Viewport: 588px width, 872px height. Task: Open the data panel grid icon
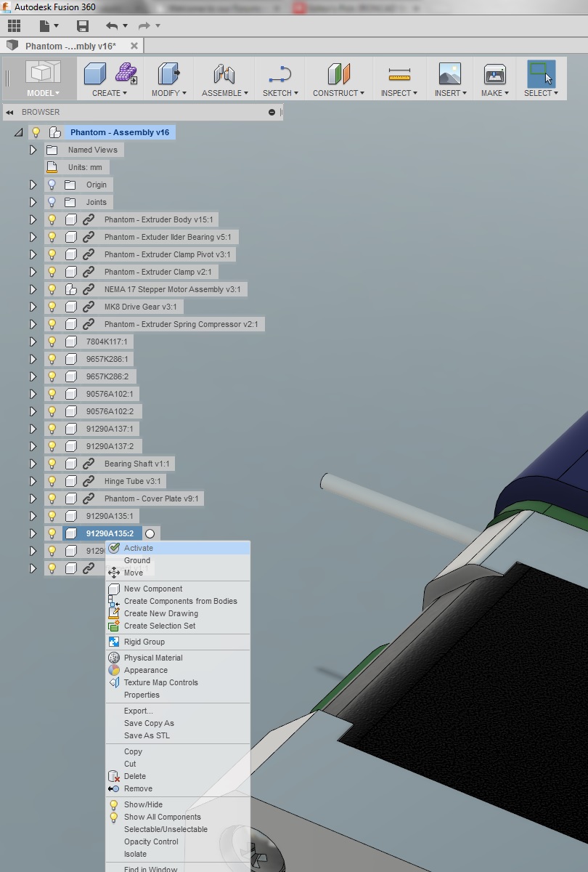pyautogui.click(x=14, y=26)
